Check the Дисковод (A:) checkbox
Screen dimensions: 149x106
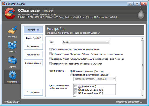[x=76, y=86]
